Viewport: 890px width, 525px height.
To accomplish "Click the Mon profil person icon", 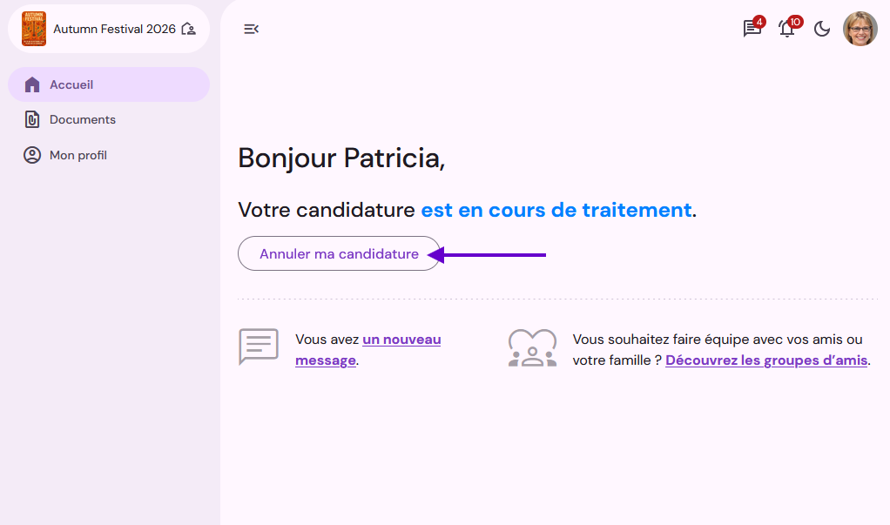I will [32, 155].
